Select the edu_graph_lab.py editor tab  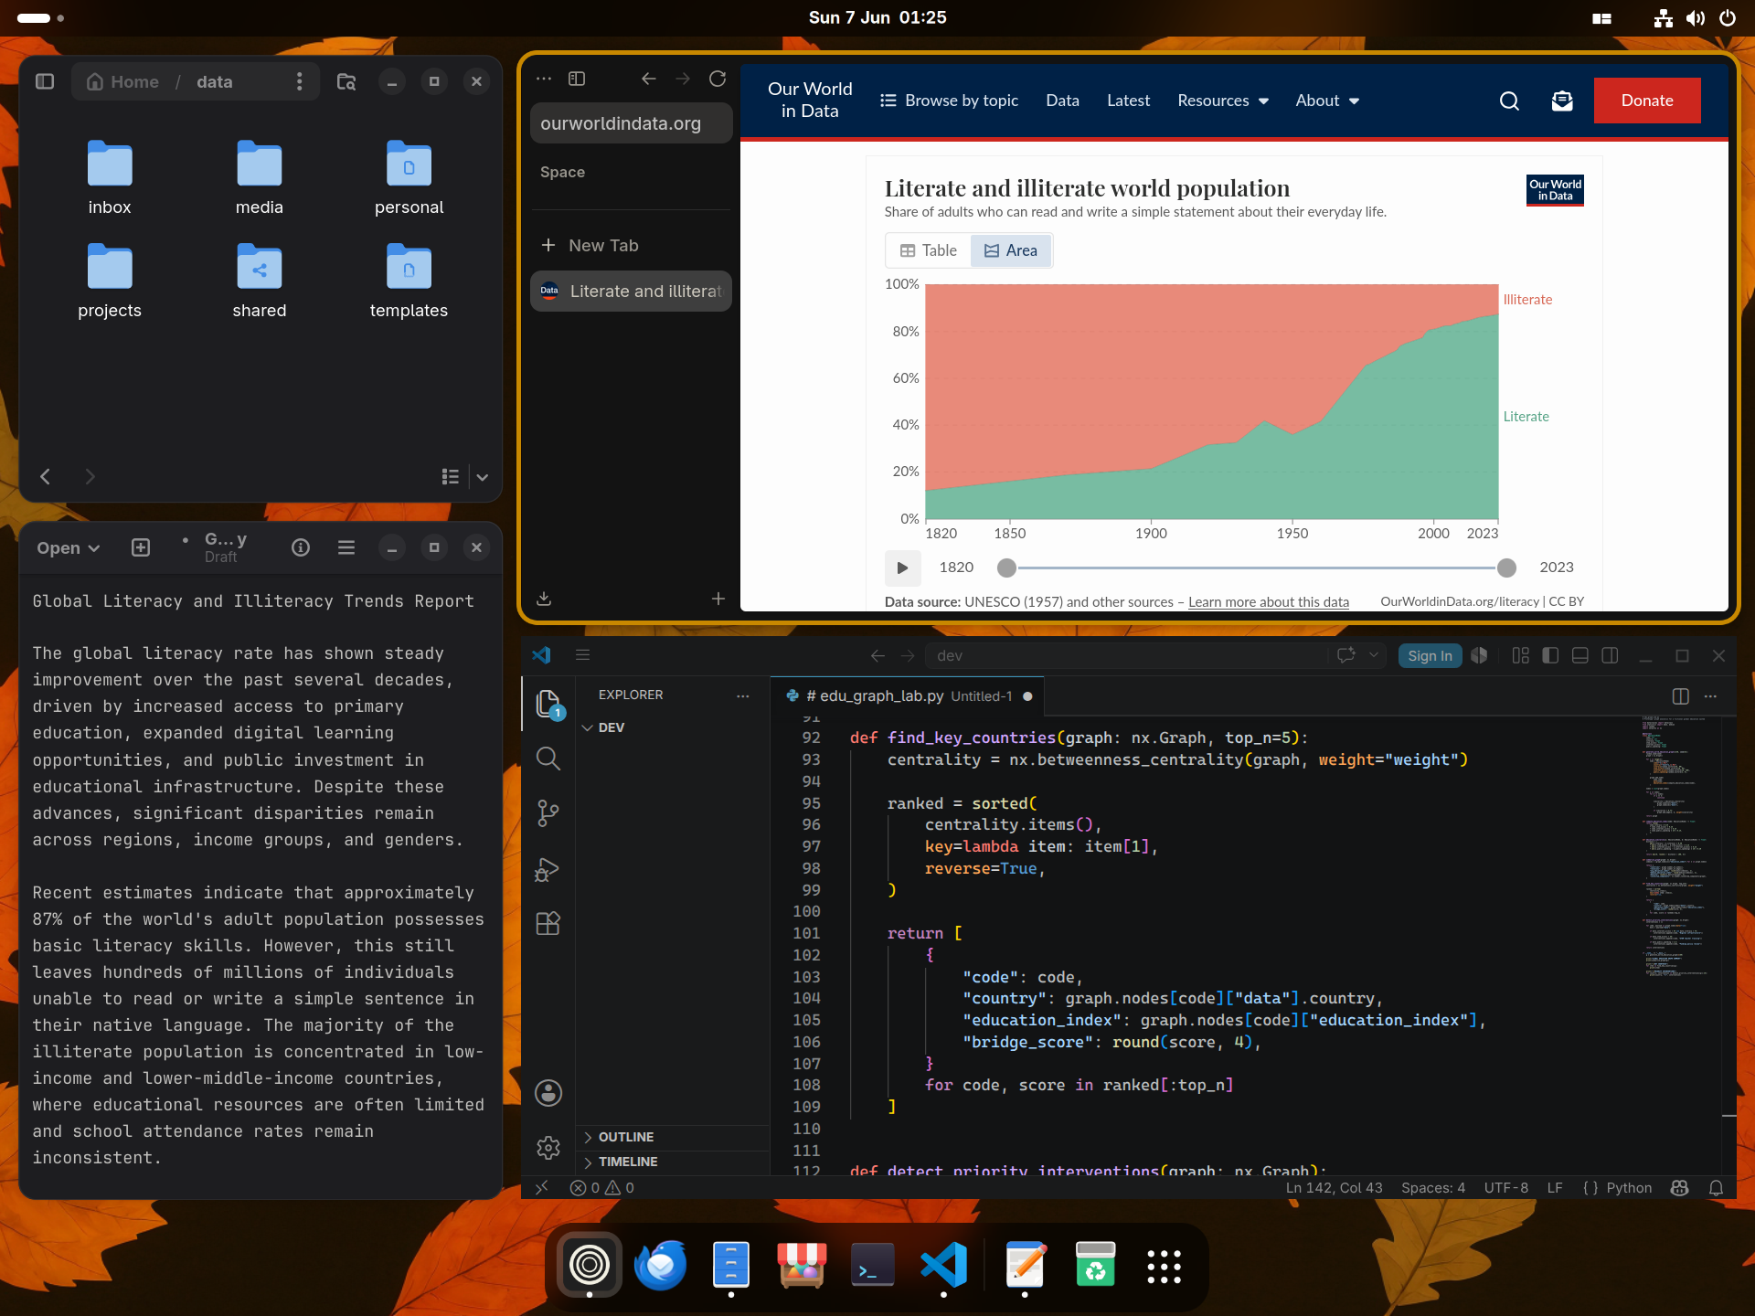(907, 696)
